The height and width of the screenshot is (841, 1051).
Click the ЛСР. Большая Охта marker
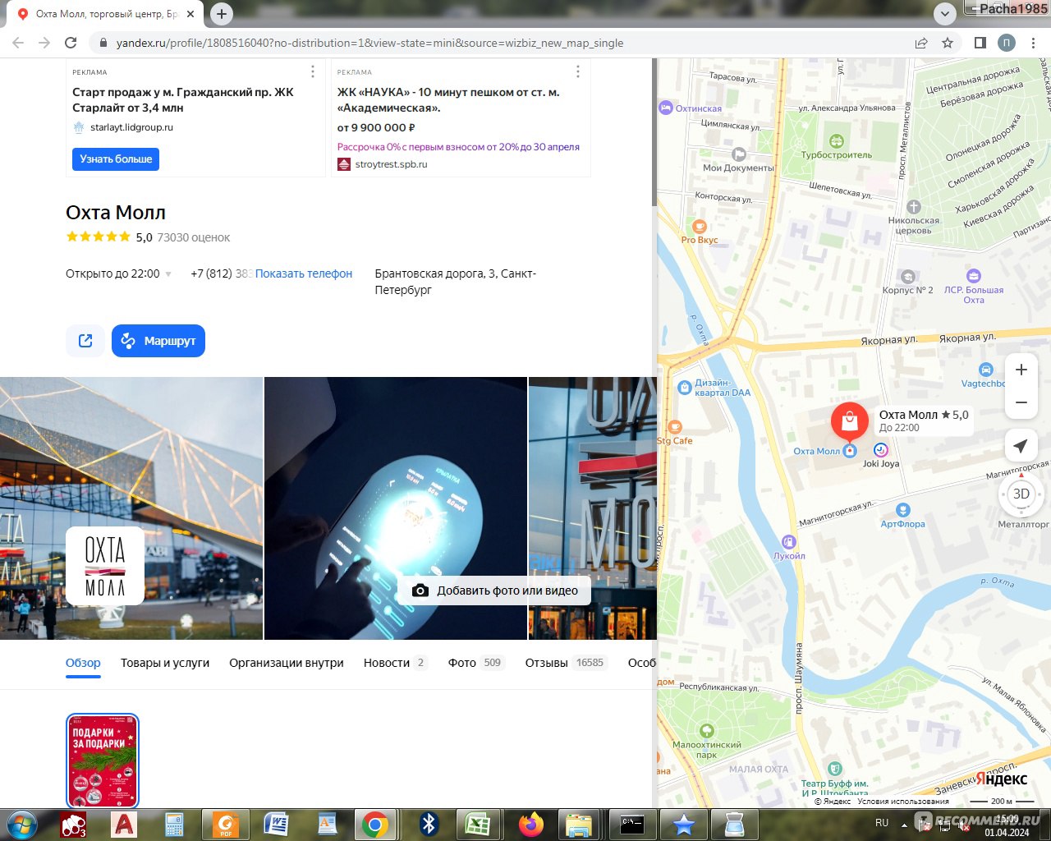coord(974,276)
